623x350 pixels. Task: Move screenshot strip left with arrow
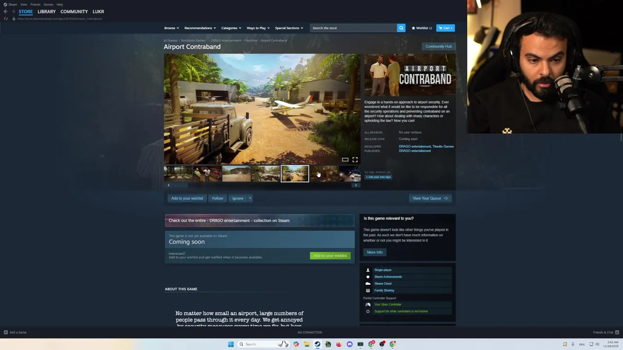coord(168,185)
